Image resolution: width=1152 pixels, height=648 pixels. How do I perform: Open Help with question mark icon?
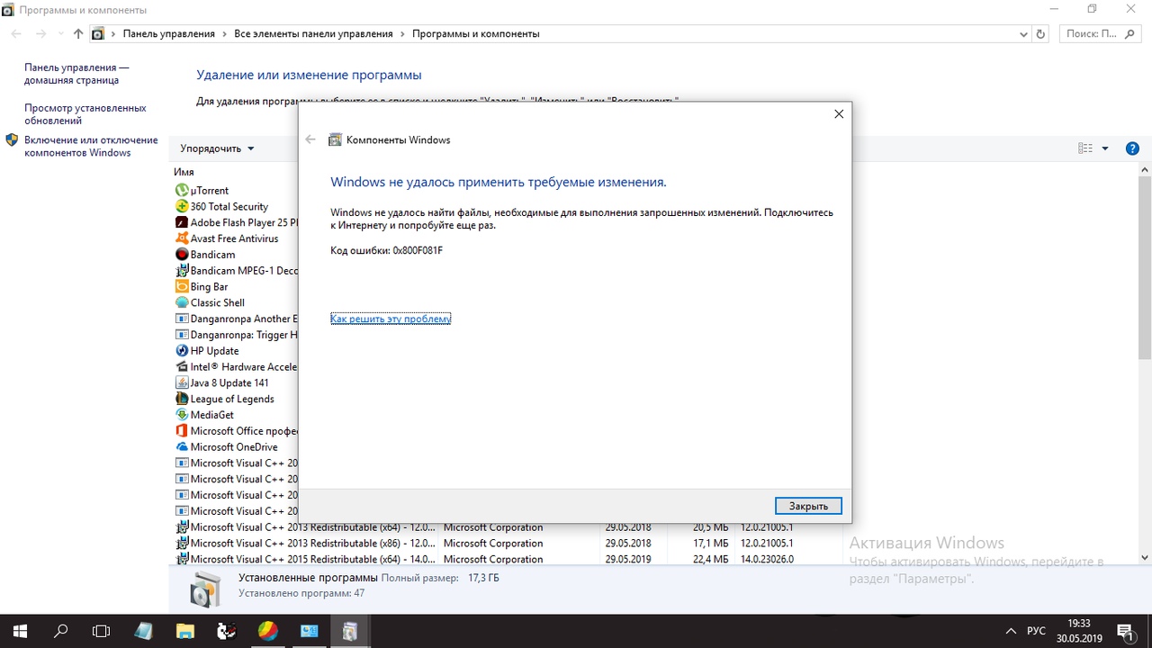click(x=1133, y=148)
